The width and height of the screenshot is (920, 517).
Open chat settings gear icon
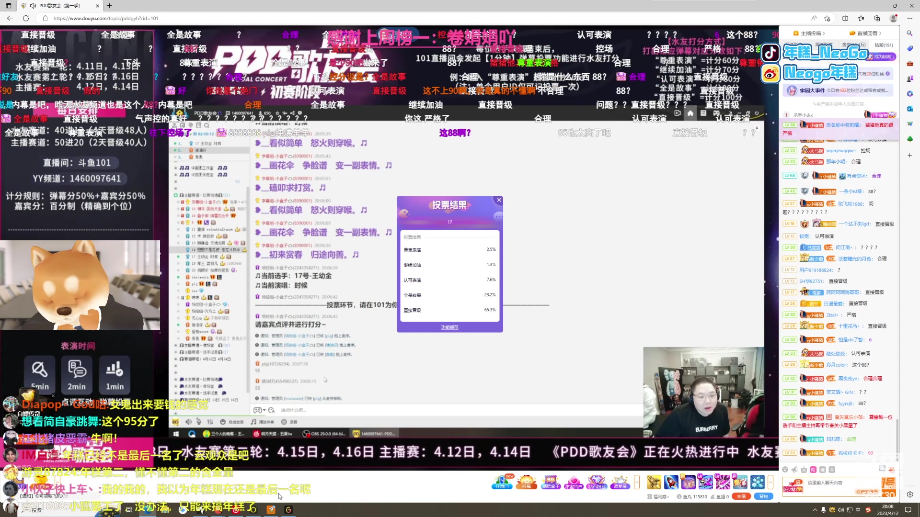point(910,495)
